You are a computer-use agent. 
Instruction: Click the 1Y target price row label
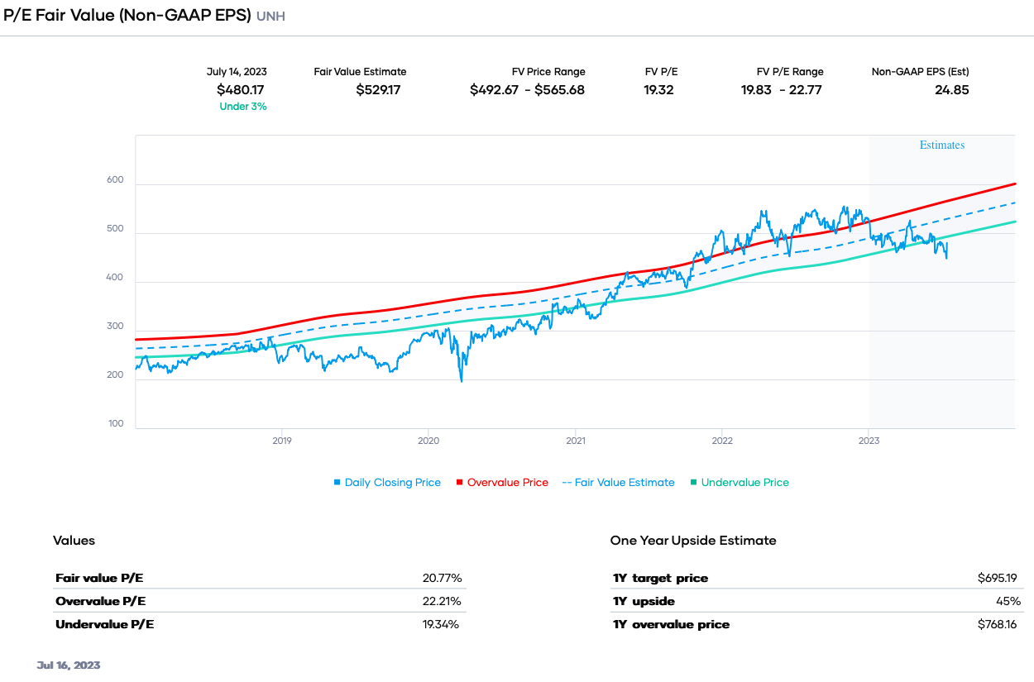[x=661, y=578]
